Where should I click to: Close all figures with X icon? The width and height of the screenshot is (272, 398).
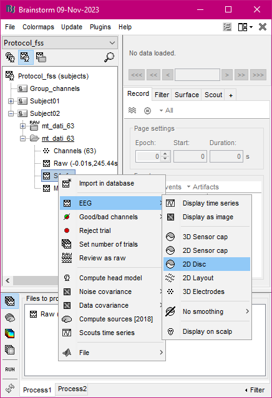click(x=263, y=27)
